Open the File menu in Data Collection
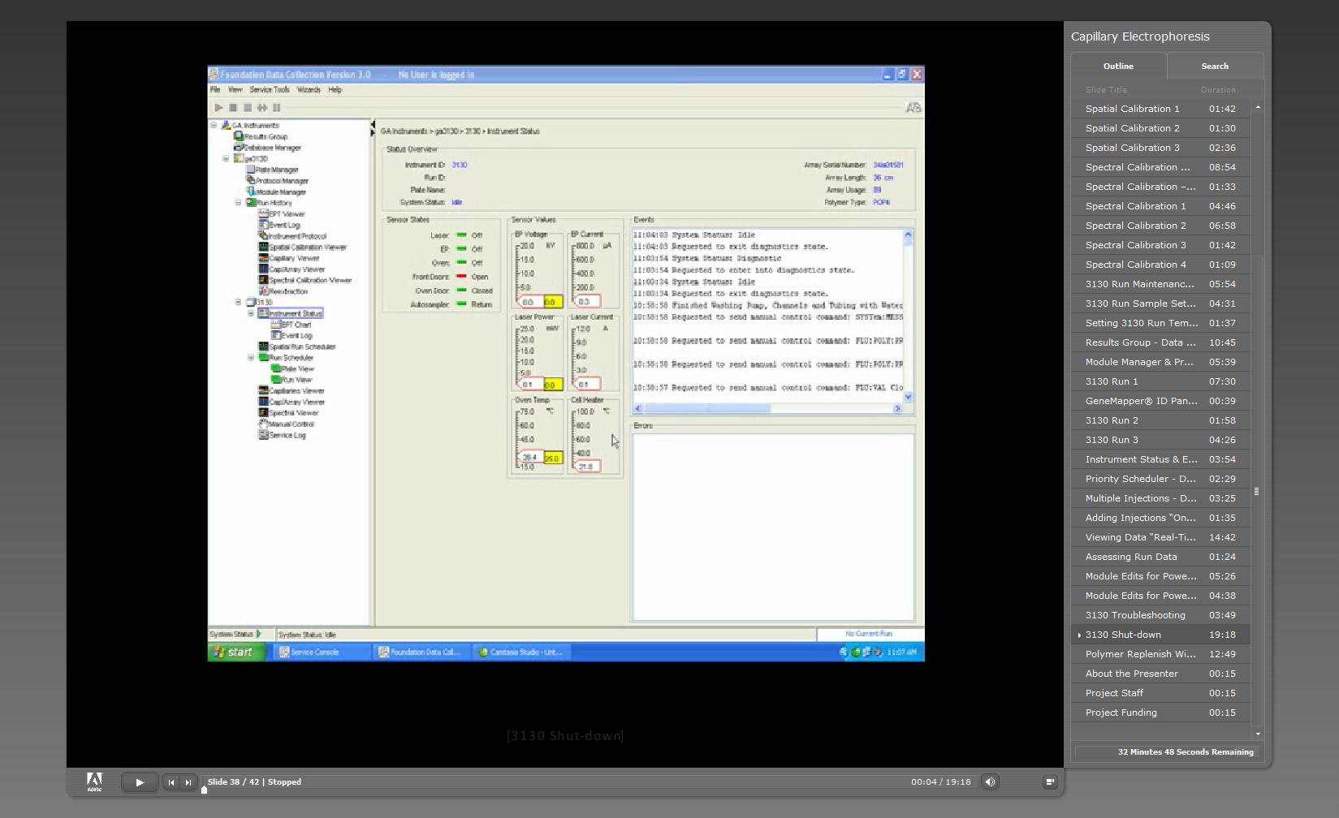The image size is (1339, 818). coord(215,90)
